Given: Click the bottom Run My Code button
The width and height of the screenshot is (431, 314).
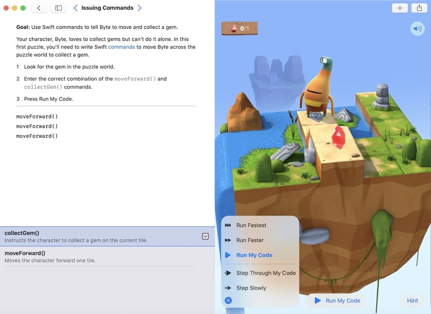Looking at the screenshot, I should [x=337, y=301].
